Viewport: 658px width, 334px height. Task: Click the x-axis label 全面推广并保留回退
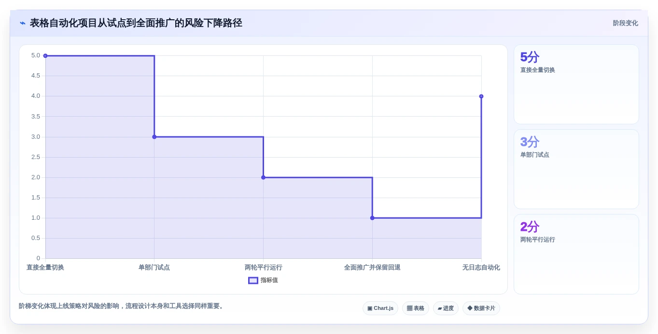(372, 267)
